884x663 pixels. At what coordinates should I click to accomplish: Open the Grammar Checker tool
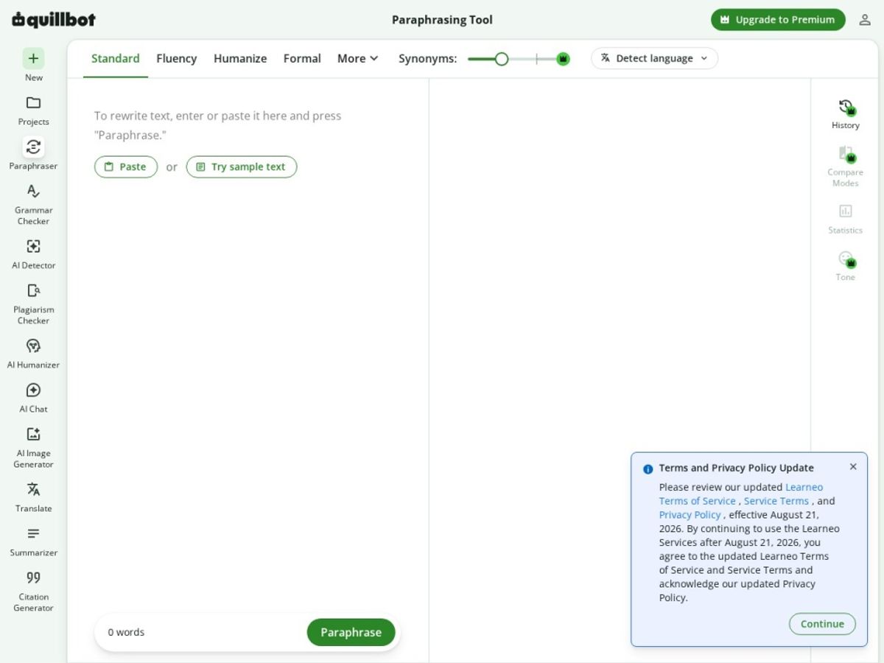33,204
